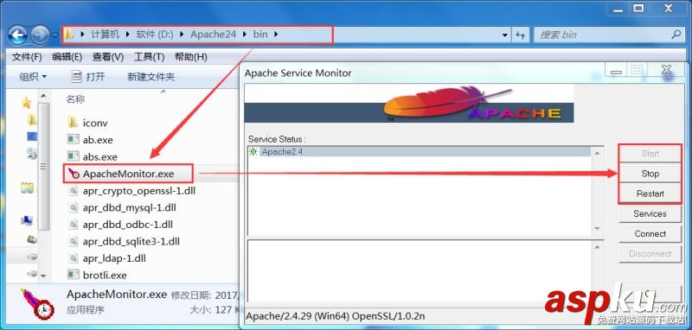
Task: Open the 查看(V) menu
Action: pos(107,57)
